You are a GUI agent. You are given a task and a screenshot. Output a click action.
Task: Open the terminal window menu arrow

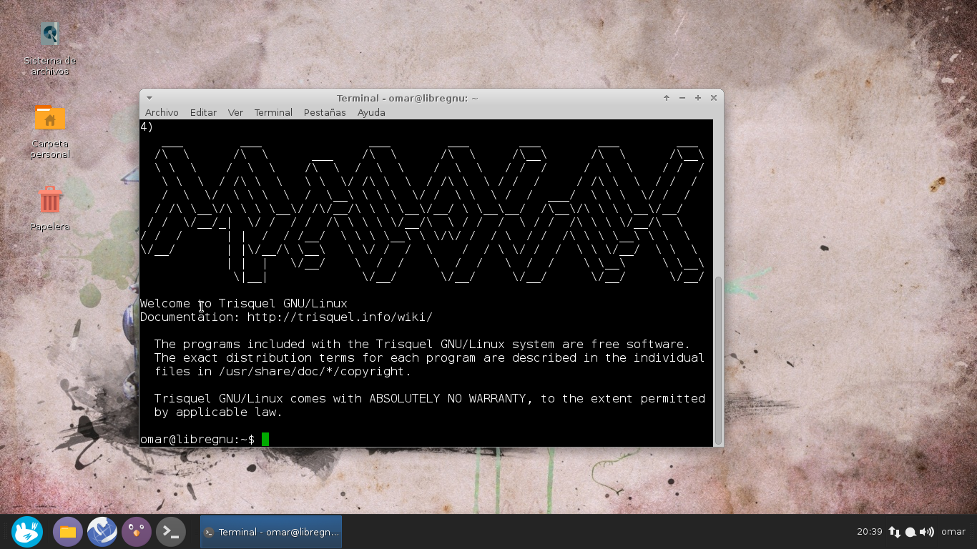click(x=149, y=98)
